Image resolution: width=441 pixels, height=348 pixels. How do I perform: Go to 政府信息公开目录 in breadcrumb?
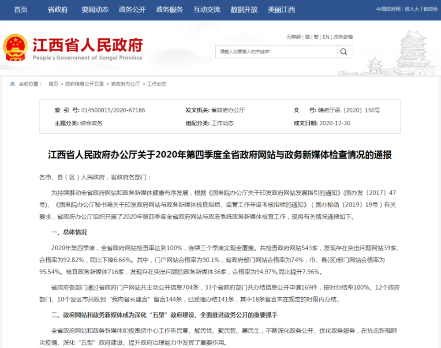point(85,84)
